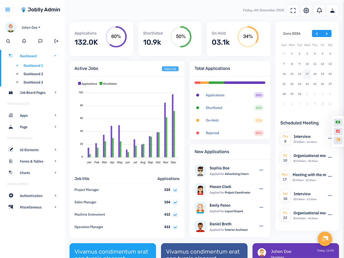Open chart icon for Project Manager row

click(x=175, y=190)
